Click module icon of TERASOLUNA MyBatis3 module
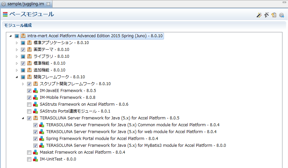This screenshot has width=288, height=168. [42, 145]
